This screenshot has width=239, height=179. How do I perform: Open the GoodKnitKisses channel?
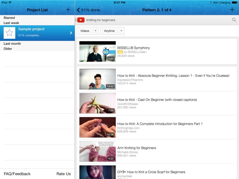(127, 104)
